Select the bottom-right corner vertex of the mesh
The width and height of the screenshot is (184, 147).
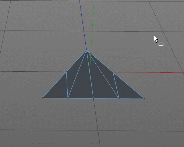tap(145, 99)
